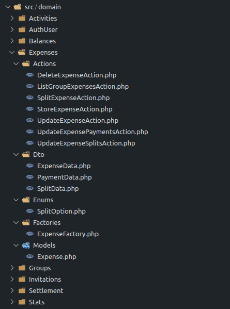Select the Models folder label
230x309 pixels.
[44, 246]
